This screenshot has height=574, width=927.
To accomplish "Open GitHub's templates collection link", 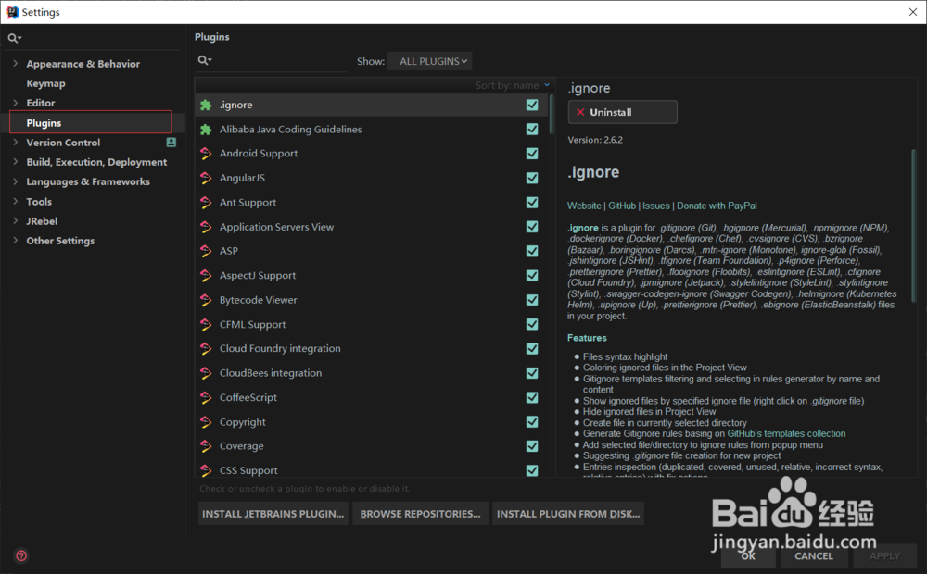I will click(x=786, y=433).
